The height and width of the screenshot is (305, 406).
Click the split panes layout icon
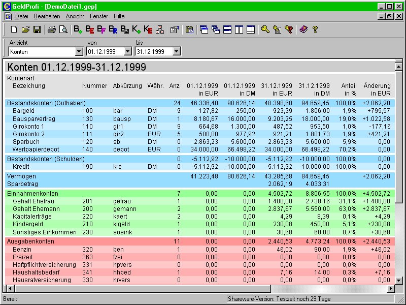click(x=251, y=29)
